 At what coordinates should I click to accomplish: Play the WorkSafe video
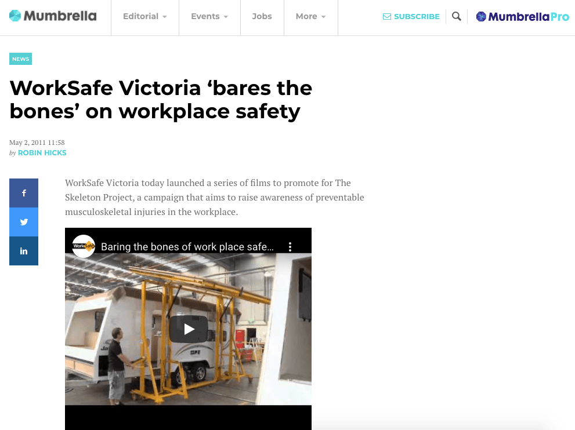pos(188,329)
